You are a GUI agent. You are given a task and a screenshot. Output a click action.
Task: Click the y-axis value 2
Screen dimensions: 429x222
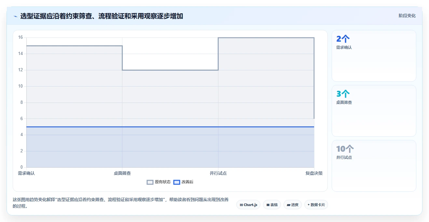coord(21,151)
